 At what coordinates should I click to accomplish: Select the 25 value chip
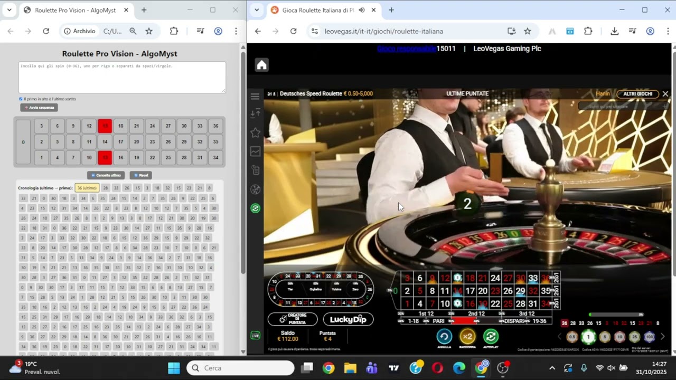coord(634,337)
